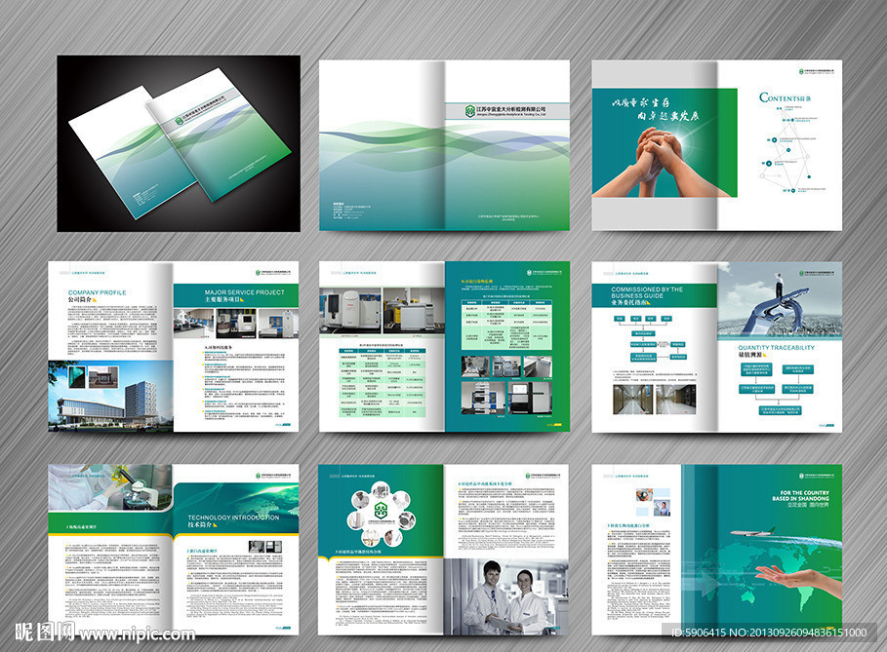The image size is (887, 652).
Task: Select the office building photo in company profile
Action: (111, 396)
